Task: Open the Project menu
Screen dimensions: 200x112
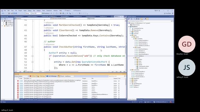Action: pyautogui.click(x=20, y=11)
